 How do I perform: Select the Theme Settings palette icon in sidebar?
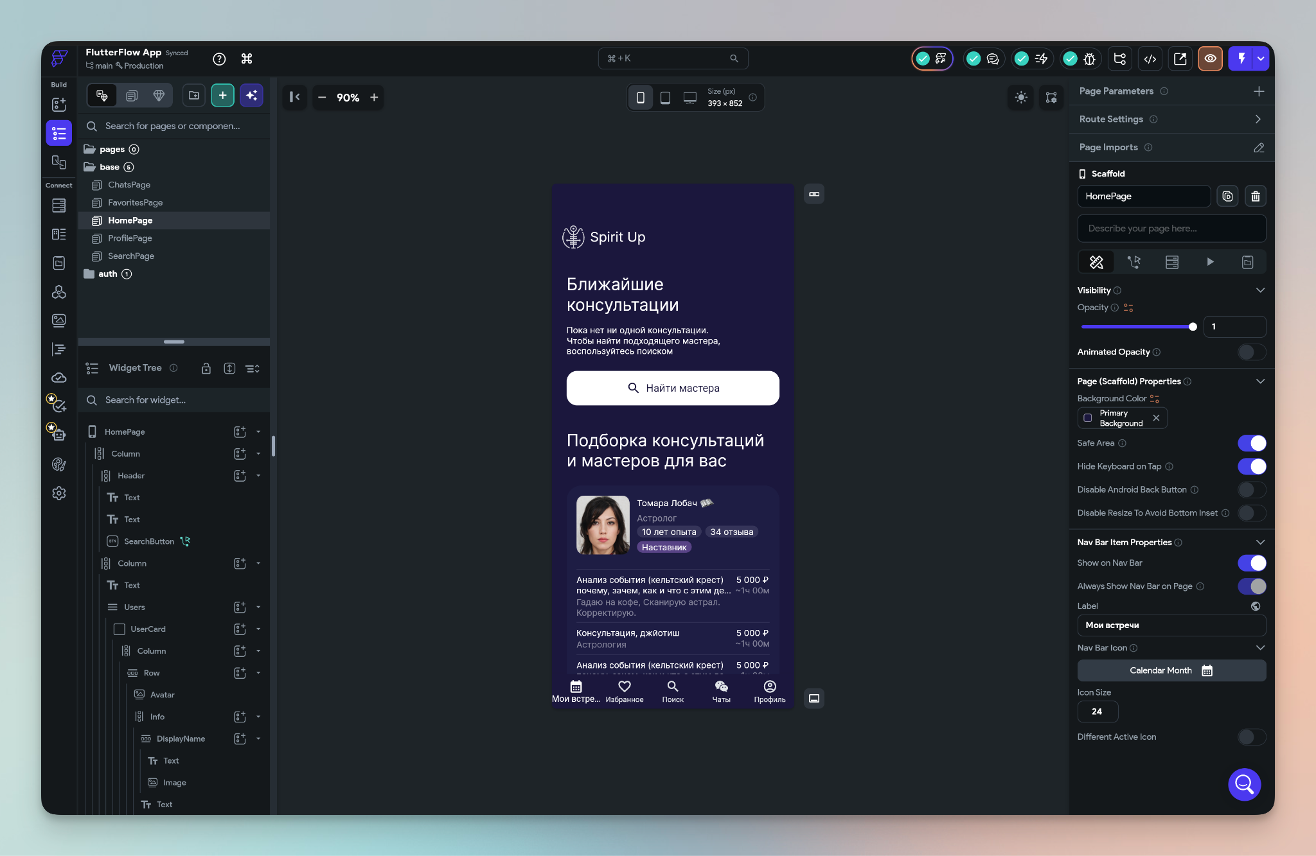tap(58, 464)
